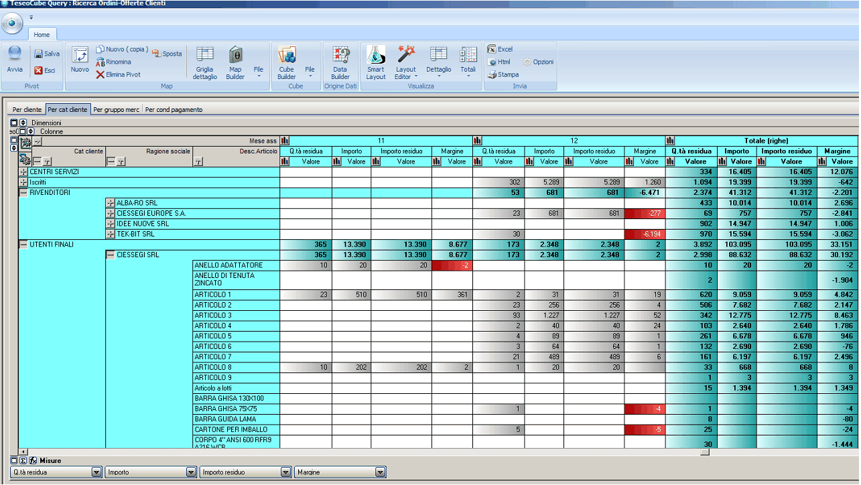861x485 pixels.
Task: Collapse all Ragione sociale levels button
Action: click(x=111, y=161)
